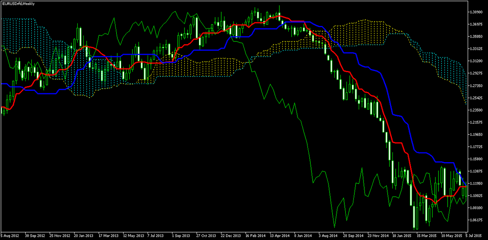This screenshot has width=488, height=240.
Task: Select the 8 Jun 2014 date label
Action: point(303,235)
